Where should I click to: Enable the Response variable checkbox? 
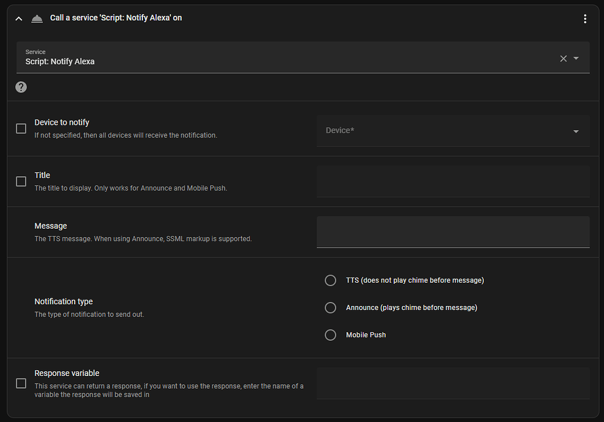(21, 383)
